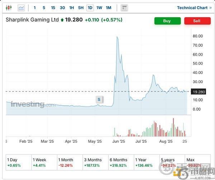215x180 pixels.
Task: Open the chart layout panel icon
Action: [x=124, y=7]
